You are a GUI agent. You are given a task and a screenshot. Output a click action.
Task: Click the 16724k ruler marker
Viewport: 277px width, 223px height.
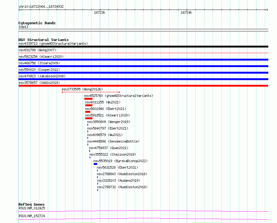tap(186, 12)
